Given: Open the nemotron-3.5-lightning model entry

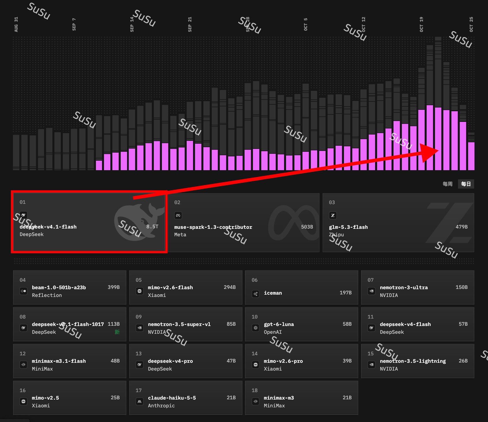Looking at the screenshot, I should tap(417, 361).
